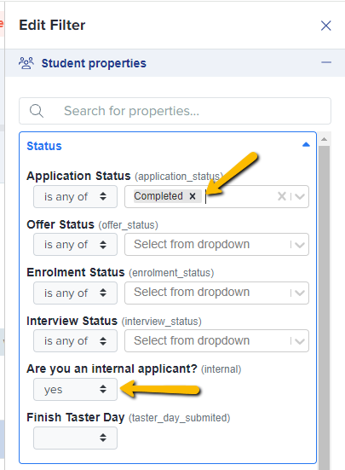Open Interview Status Select from dropdown
The width and height of the screenshot is (345, 470).
click(x=216, y=341)
